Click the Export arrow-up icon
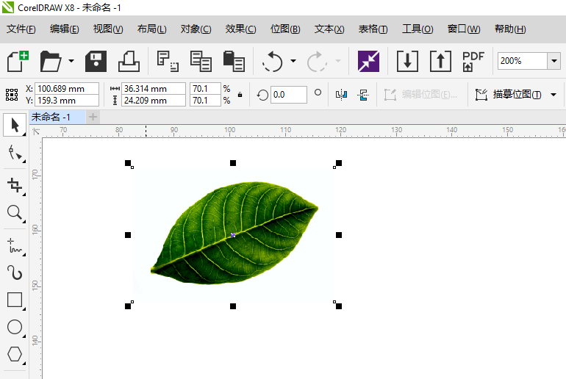 (x=440, y=61)
